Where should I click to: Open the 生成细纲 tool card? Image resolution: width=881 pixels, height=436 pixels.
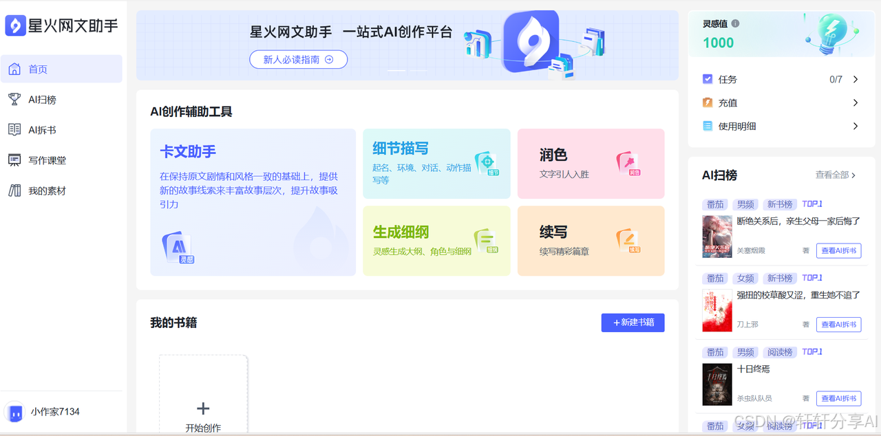[436, 241]
